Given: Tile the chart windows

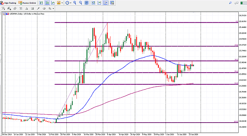Looking at the screenshot, I should tap(86, 3).
